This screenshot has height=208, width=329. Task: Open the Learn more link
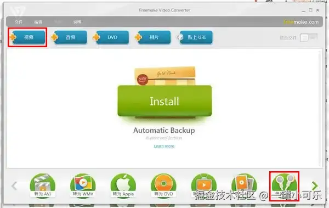tap(164, 146)
